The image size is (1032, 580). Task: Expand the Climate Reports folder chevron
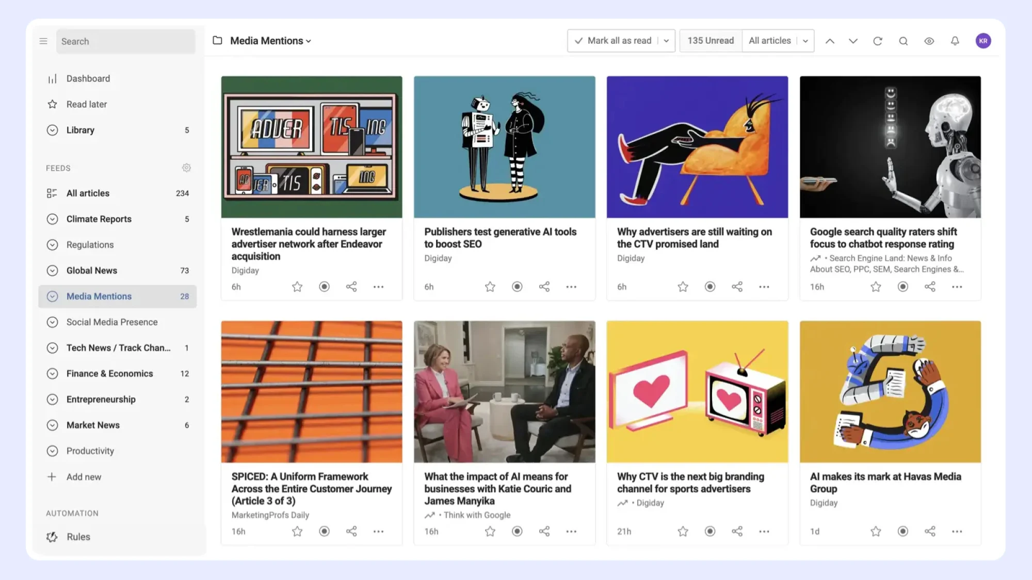(x=52, y=219)
